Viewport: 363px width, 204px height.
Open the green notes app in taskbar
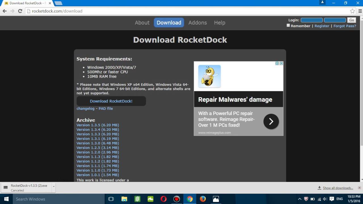point(138,199)
